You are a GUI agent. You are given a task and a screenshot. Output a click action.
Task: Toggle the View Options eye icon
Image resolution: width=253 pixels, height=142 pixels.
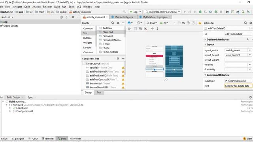coord(129,29)
